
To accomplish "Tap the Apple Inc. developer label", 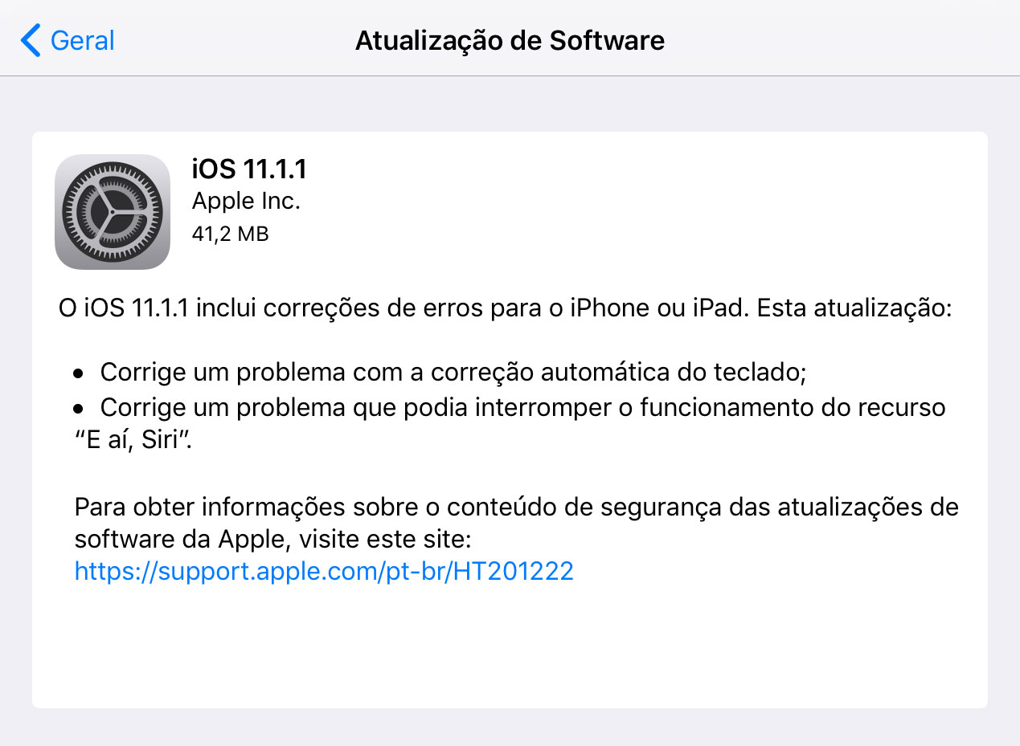I will pyautogui.click(x=246, y=202).
